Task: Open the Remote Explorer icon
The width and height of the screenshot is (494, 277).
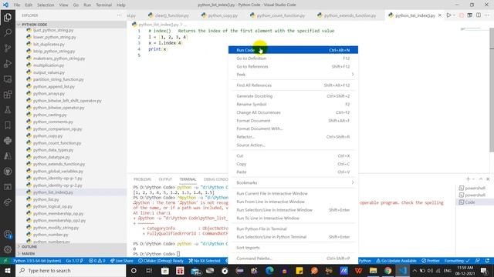Action: point(8,79)
